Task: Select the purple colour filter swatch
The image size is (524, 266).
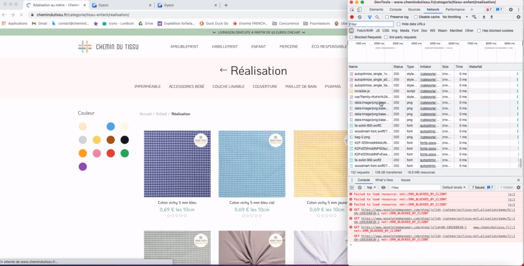Action: point(83,167)
